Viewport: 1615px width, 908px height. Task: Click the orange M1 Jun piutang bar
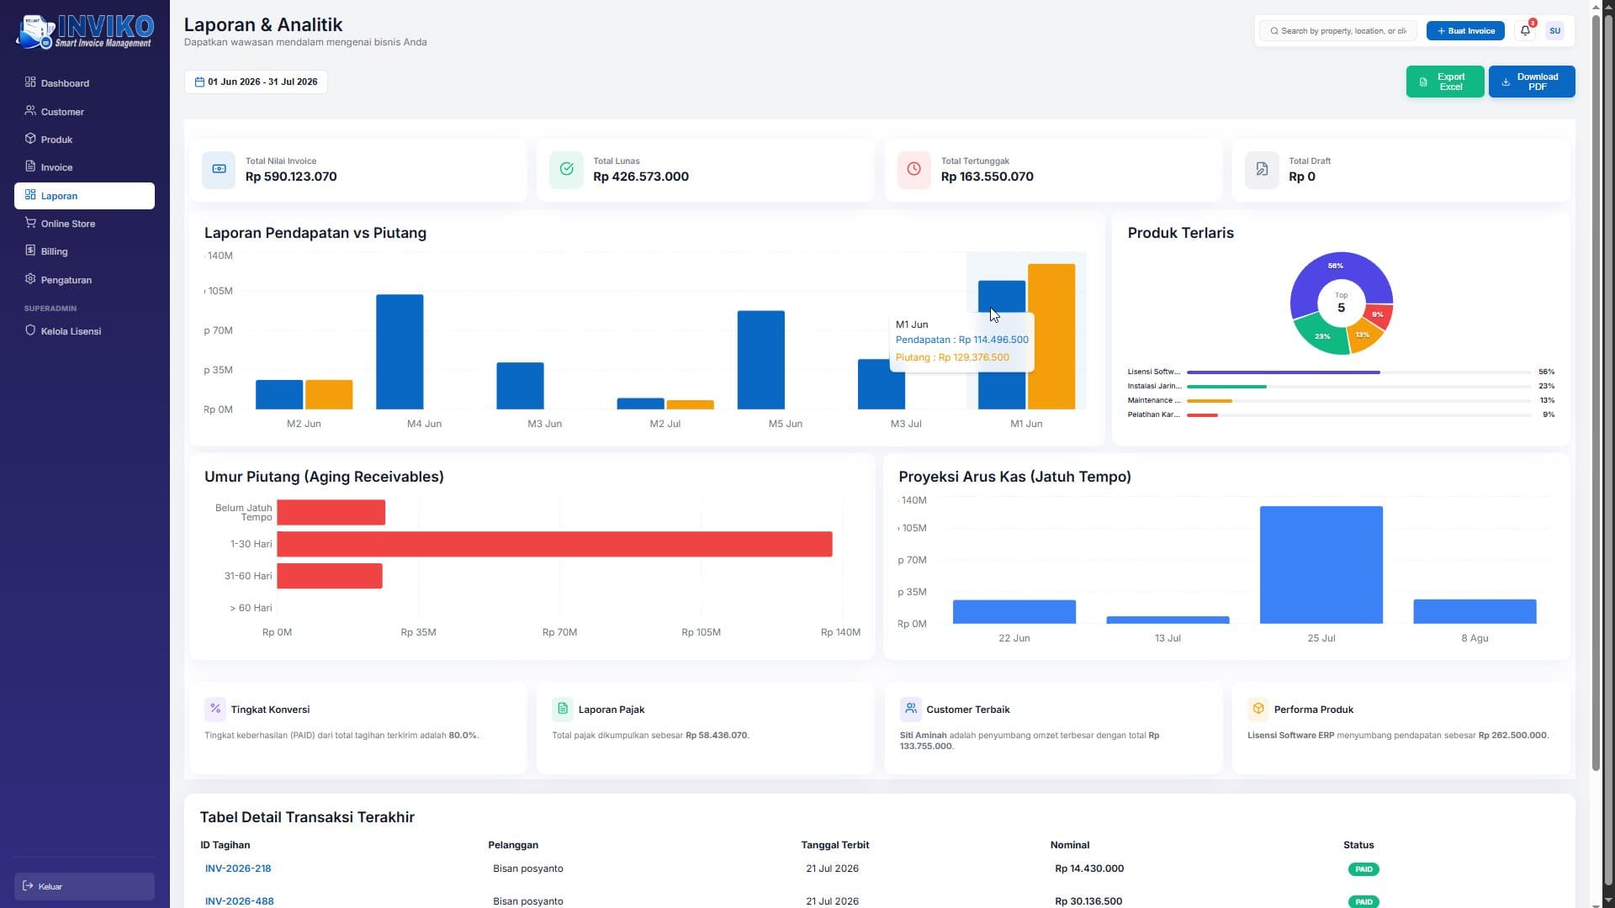coord(1051,336)
